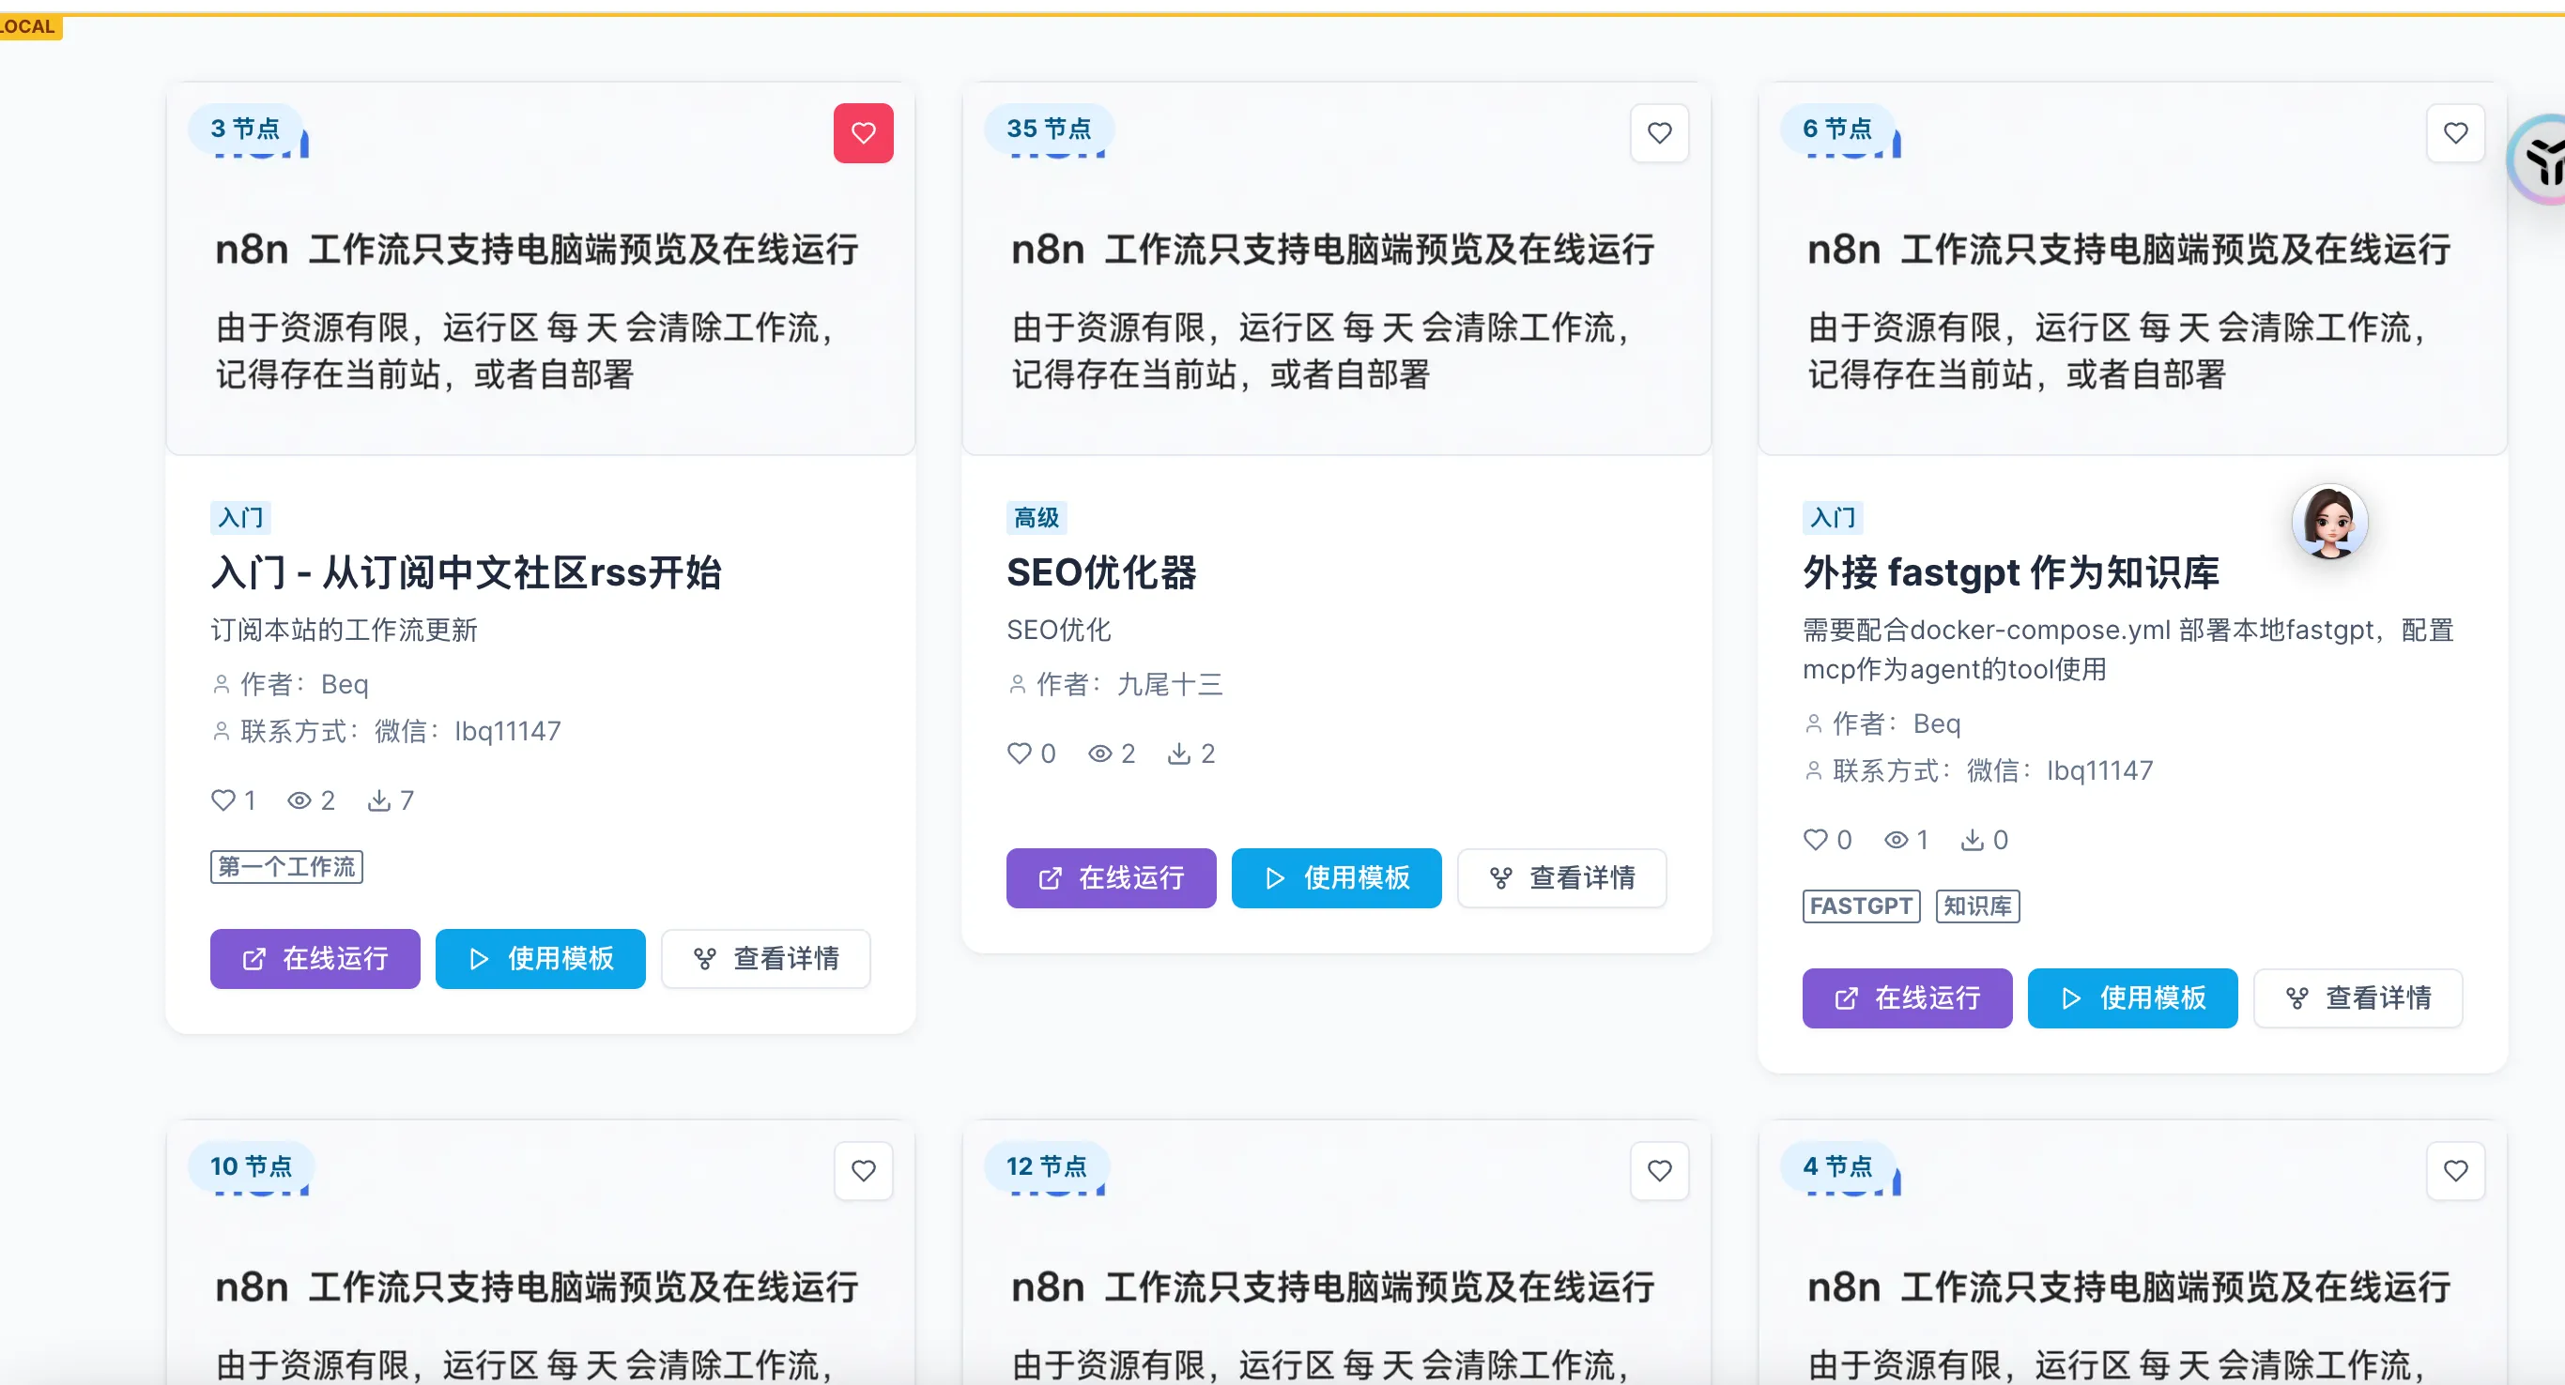Image resolution: width=2565 pixels, height=1385 pixels.
Task: Favorite the 35 节点 workflow card
Action: pyautogui.click(x=1660, y=132)
